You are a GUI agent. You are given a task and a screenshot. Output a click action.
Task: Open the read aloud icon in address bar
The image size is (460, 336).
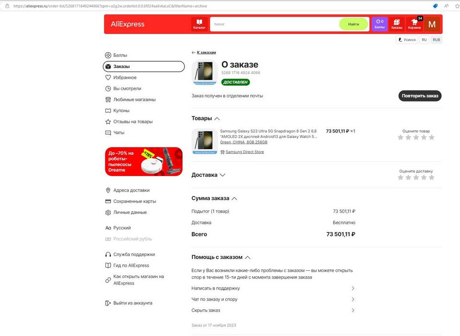[446, 6]
